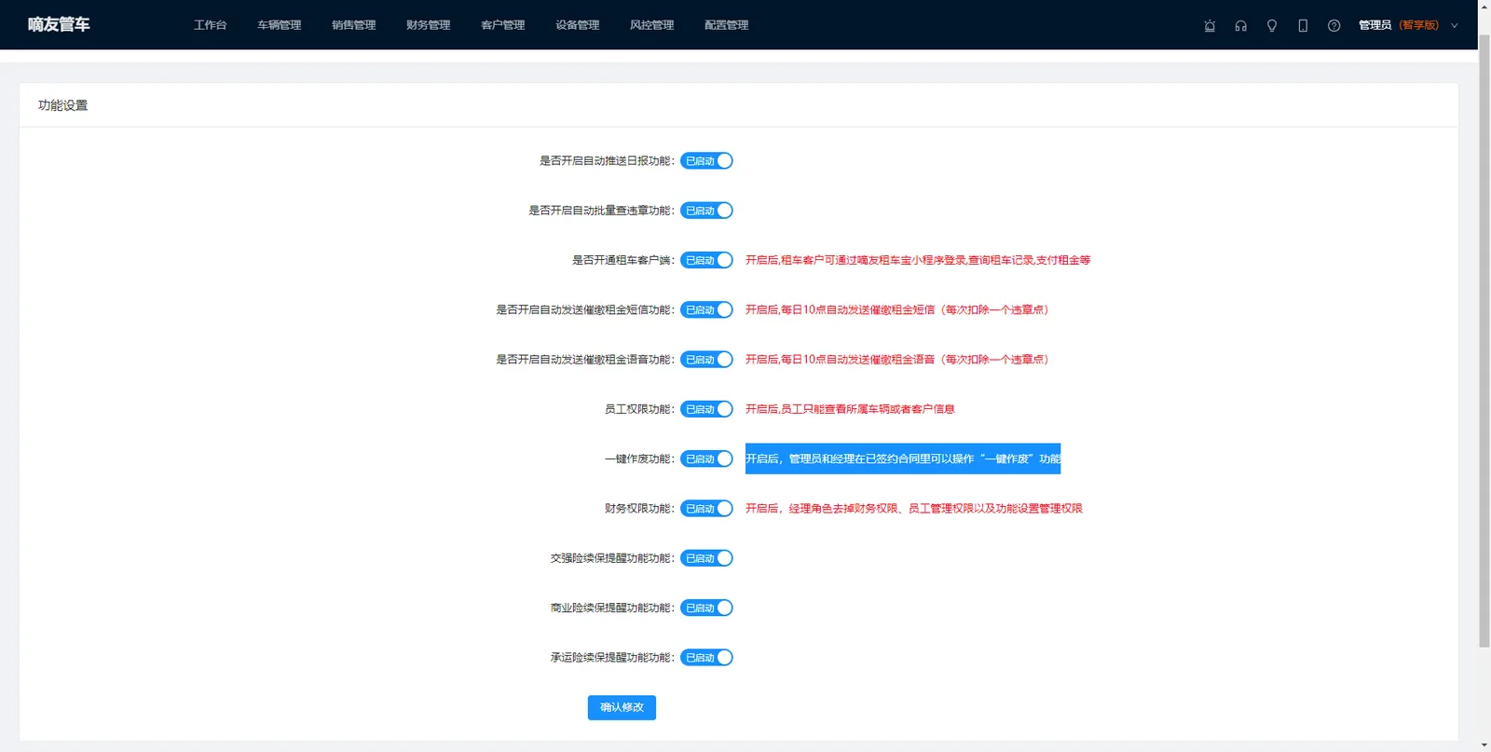Open the 客户管理 menu
The height and width of the screenshot is (752, 1491).
(502, 25)
